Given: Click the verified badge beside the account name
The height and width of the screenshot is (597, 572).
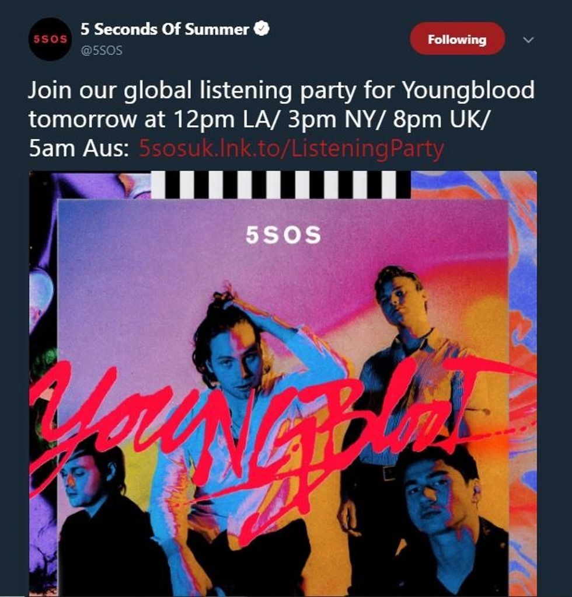Looking at the screenshot, I should coord(261,29).
